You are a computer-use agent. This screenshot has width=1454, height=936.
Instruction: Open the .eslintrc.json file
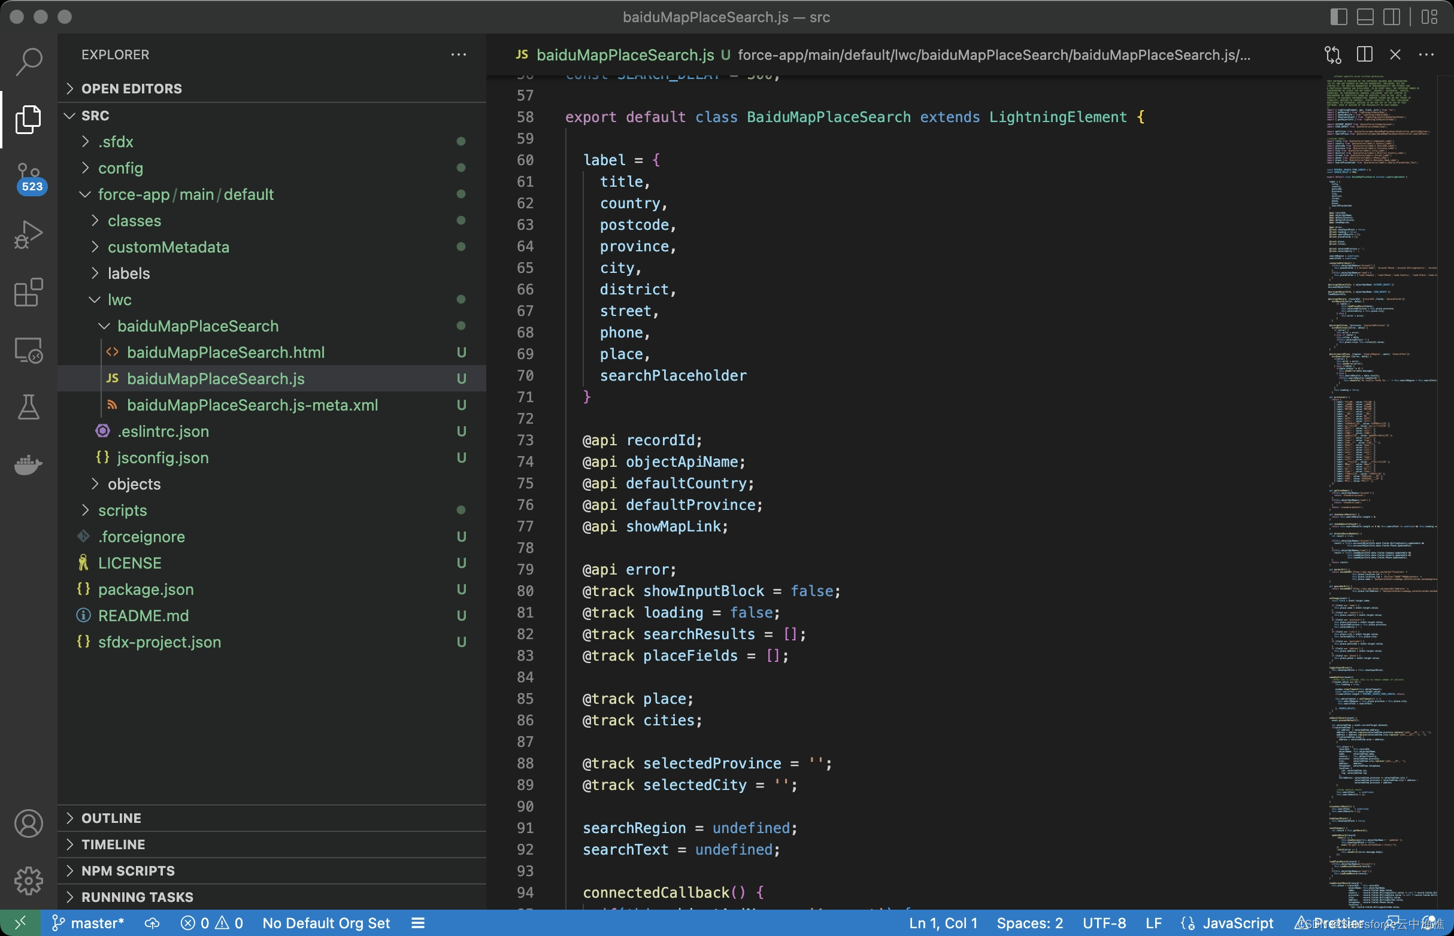272,431
